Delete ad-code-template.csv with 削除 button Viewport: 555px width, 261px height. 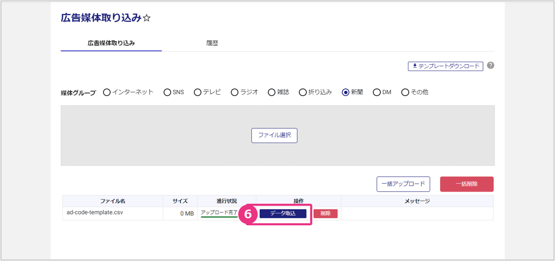coord(325,213)
